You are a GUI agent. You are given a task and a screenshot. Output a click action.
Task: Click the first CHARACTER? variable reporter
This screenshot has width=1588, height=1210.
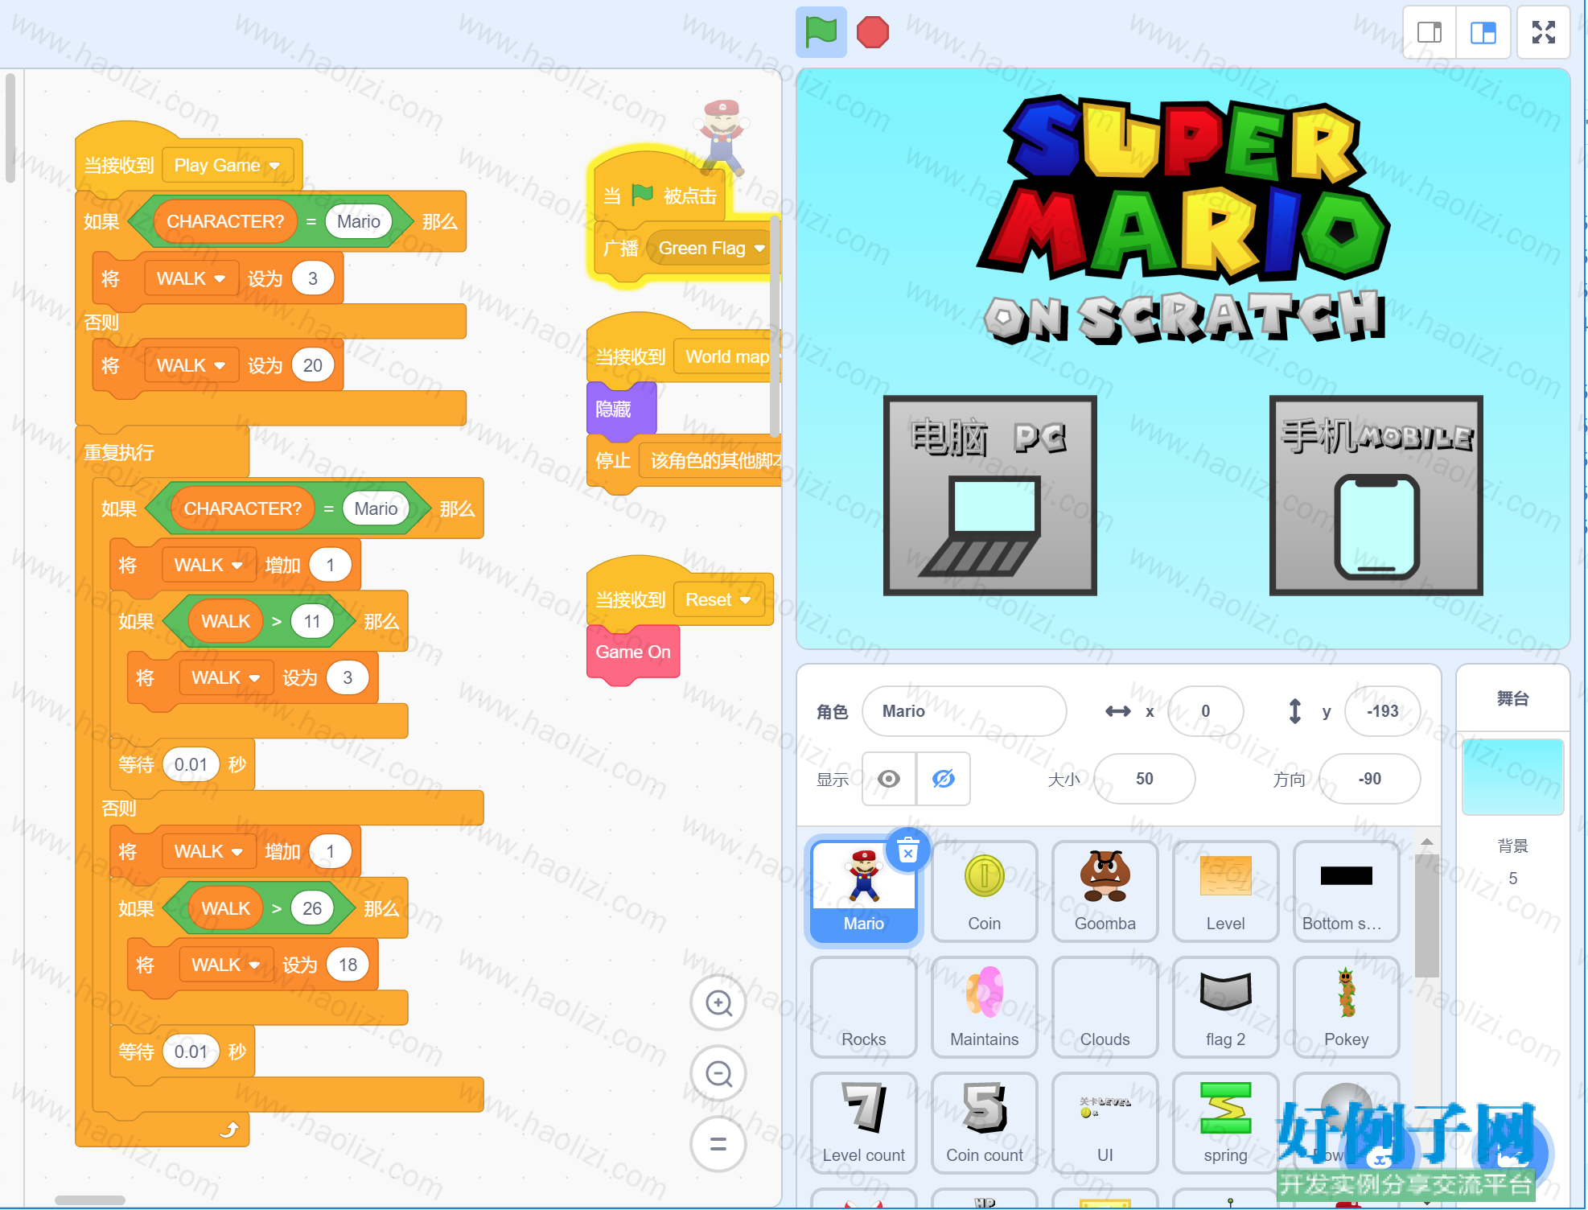pos(225,221)
